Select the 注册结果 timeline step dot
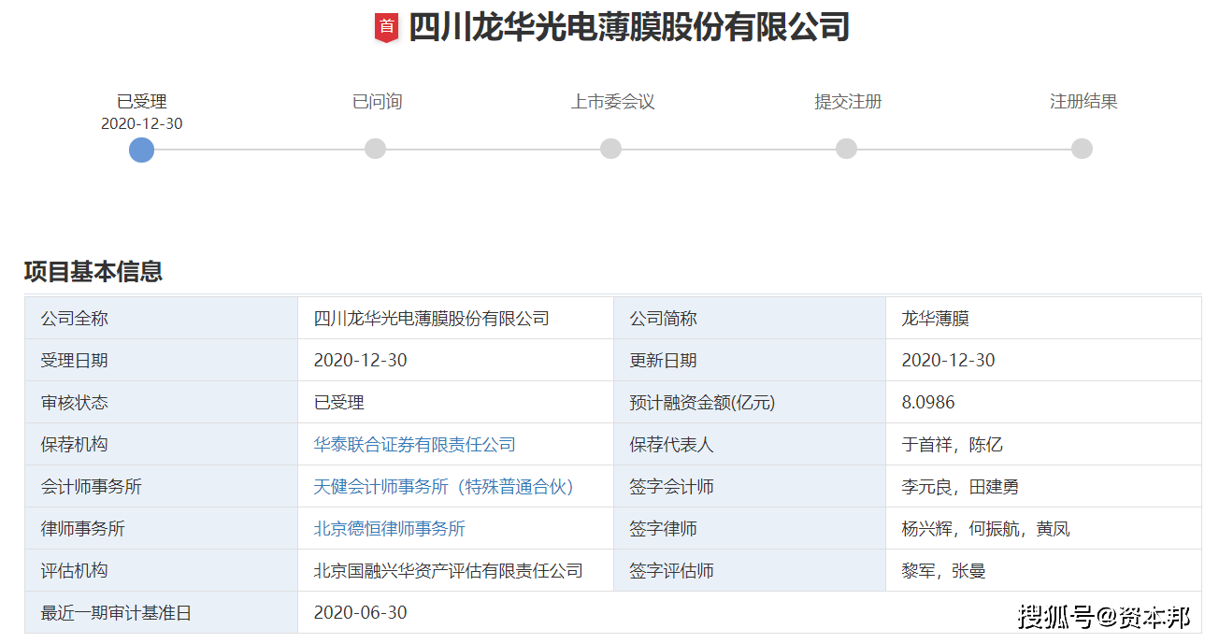This screenshot has height=643, width=1219. coord(1082,149)
